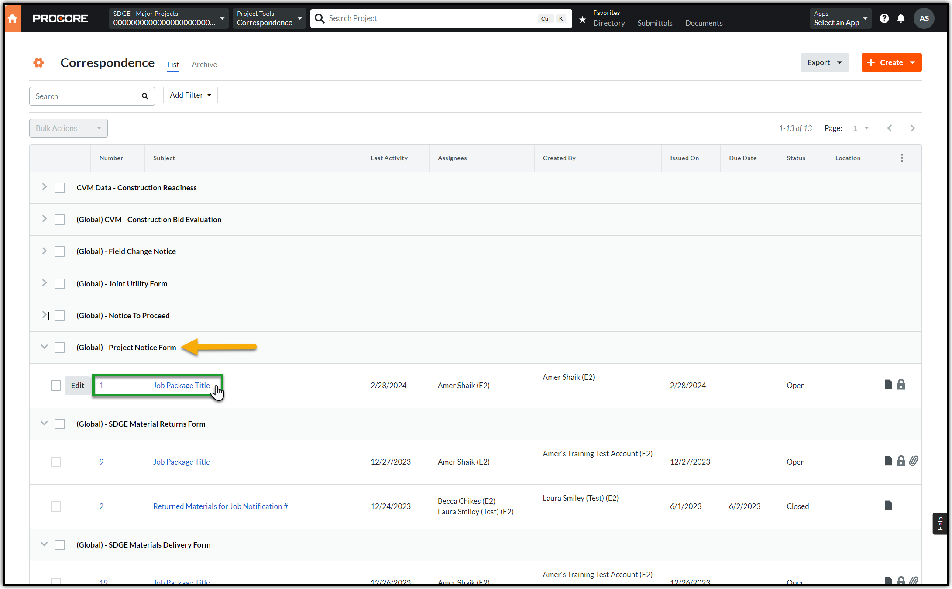
Task: Click paperclip attachment icon on item 9
Action: [914, 461]
